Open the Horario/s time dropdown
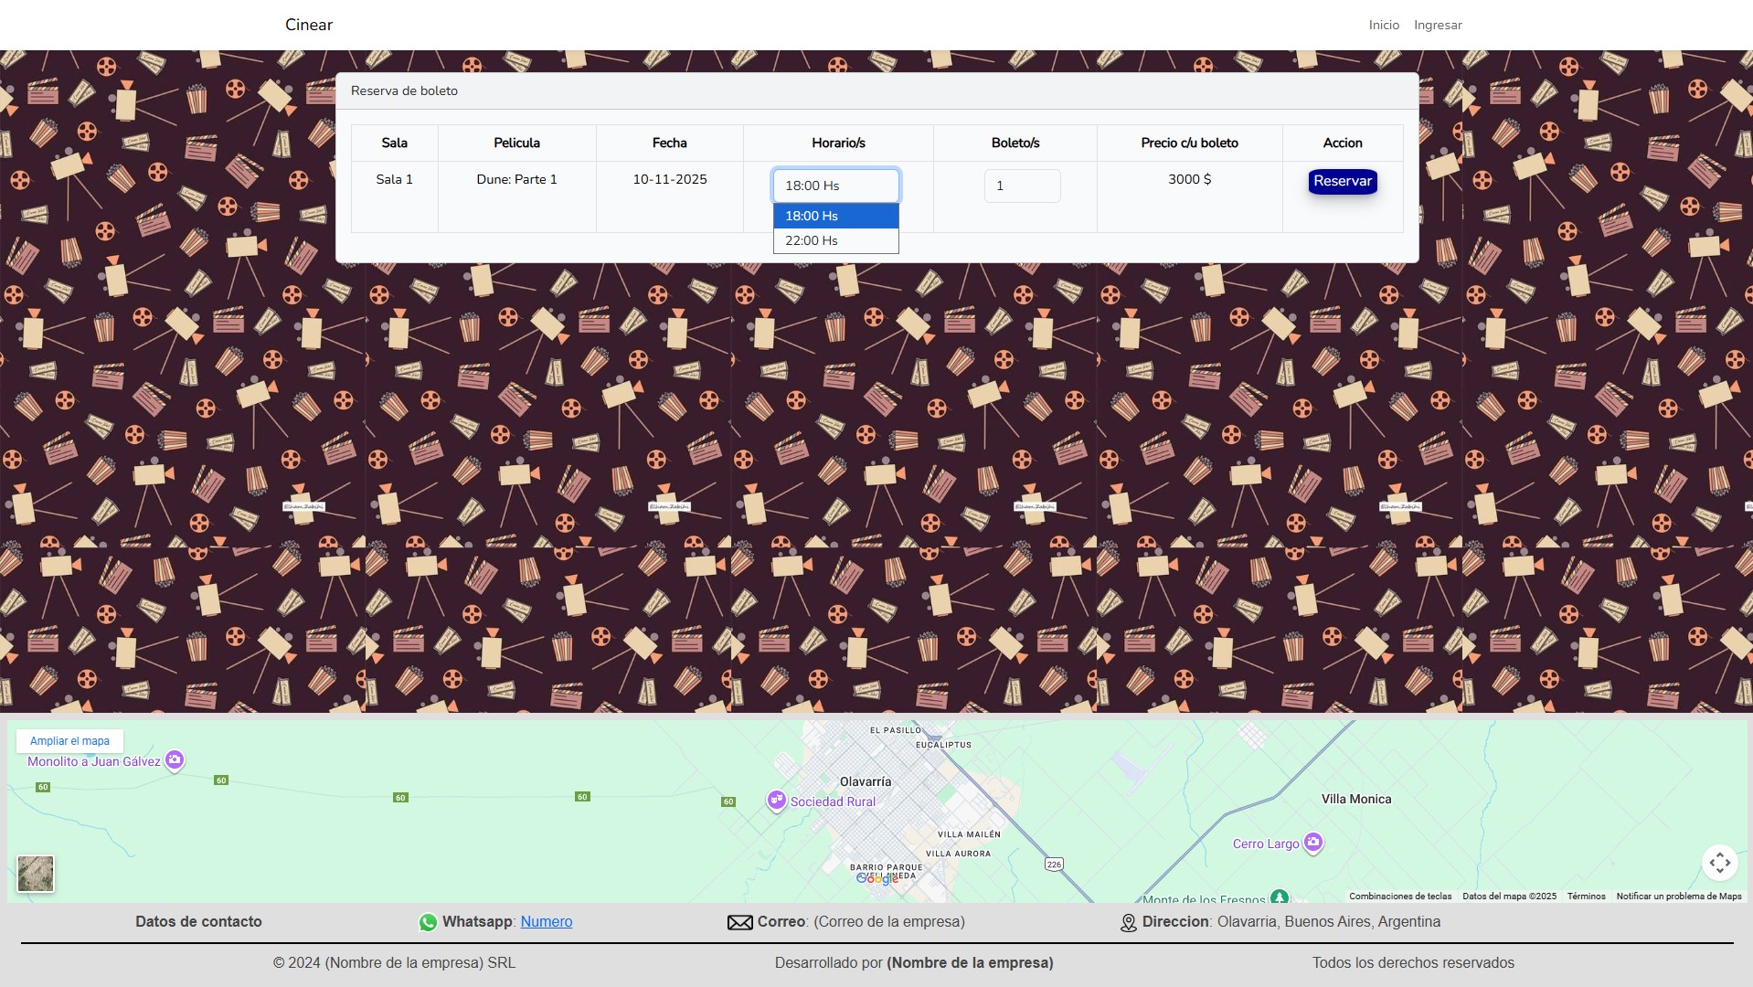 pos(835,186)
